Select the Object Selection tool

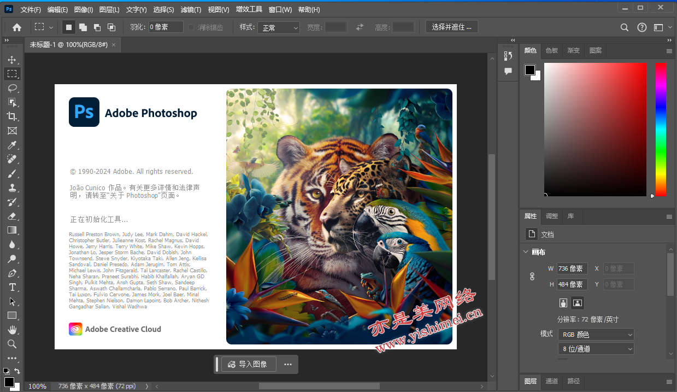12,102
